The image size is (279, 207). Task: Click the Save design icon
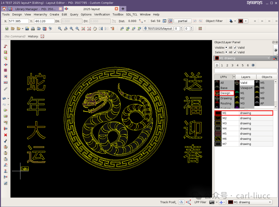pos(27,28)
